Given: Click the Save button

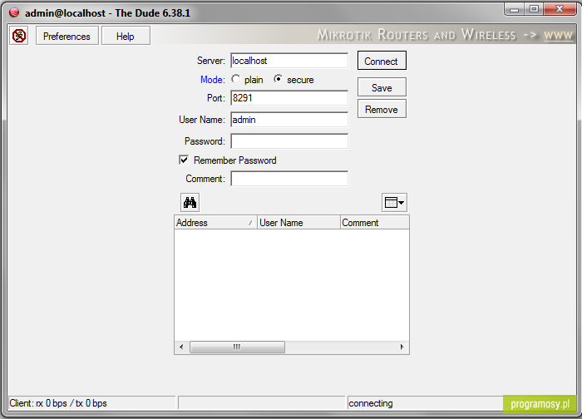Looking at the screenshot, I should [382, 87].
